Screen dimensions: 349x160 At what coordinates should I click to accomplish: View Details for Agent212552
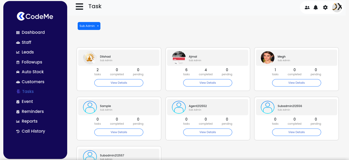(208, 132)
